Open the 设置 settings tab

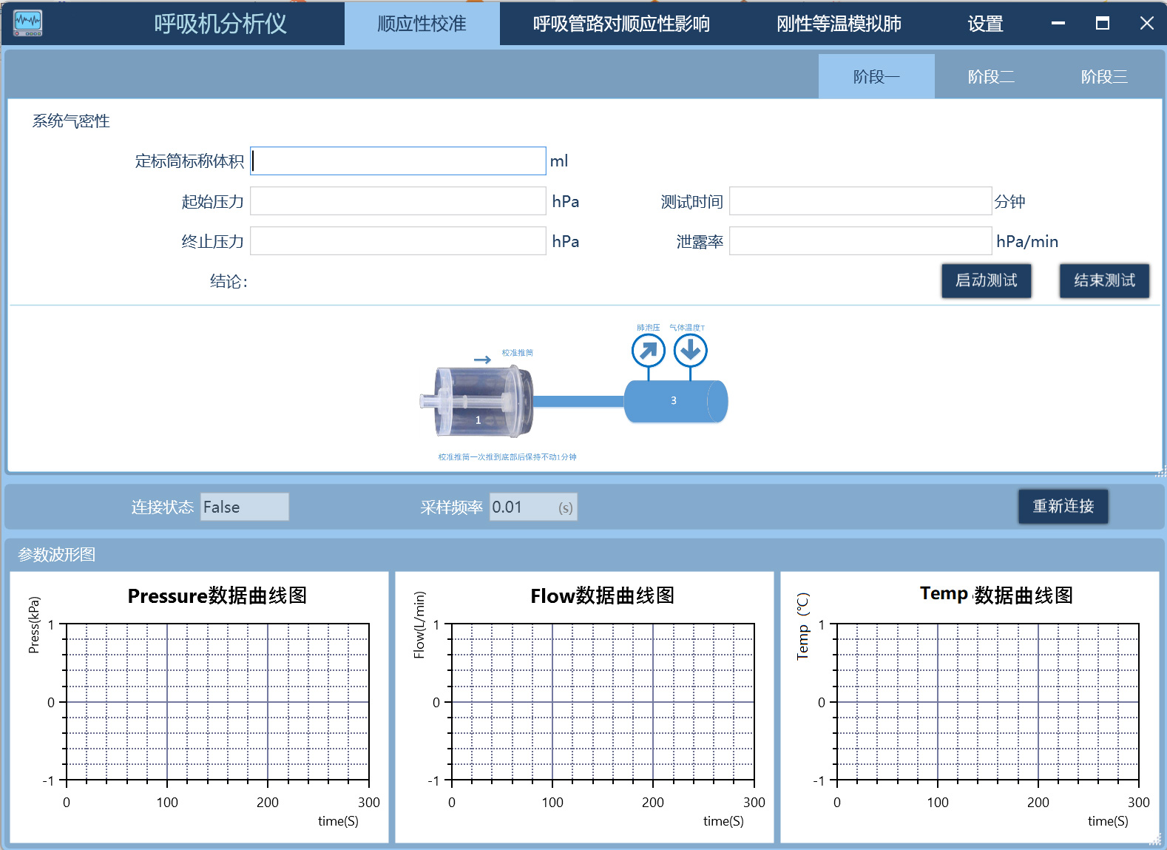point(985,24)
